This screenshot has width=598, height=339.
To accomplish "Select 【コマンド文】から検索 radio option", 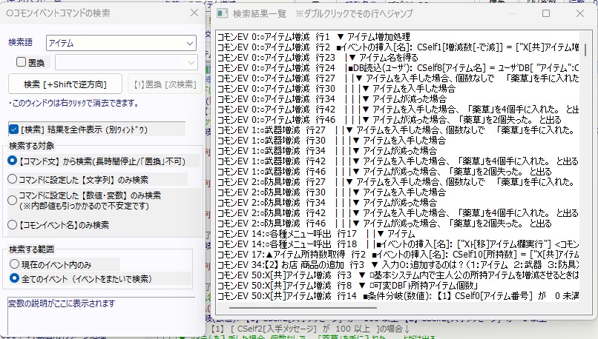I will (x=12, y=161).
